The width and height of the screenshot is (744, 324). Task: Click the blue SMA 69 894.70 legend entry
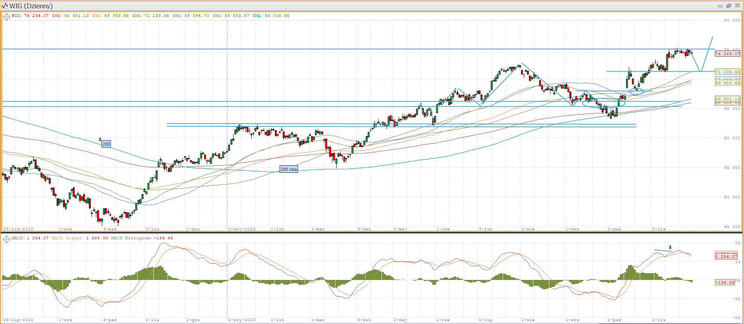pos(190,16)
